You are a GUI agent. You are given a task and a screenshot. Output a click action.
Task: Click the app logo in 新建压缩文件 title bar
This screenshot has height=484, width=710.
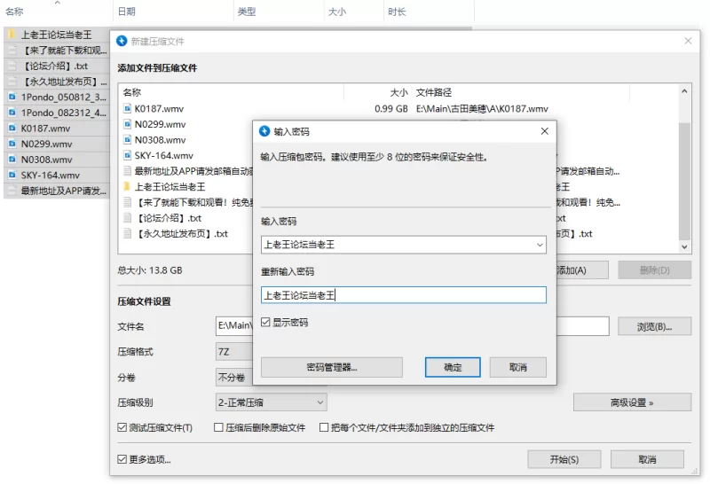point(122,42)
